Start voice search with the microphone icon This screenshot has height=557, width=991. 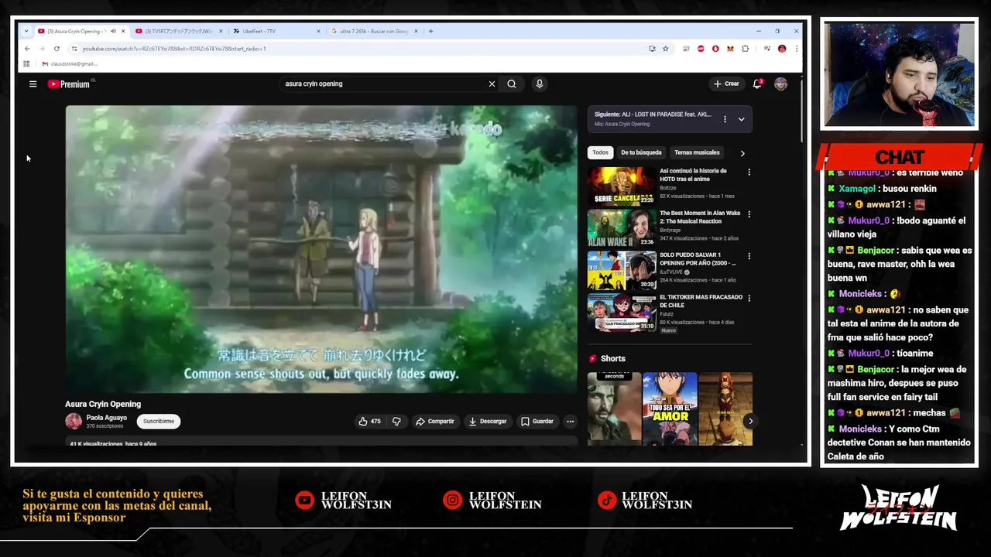pos(540,84)
